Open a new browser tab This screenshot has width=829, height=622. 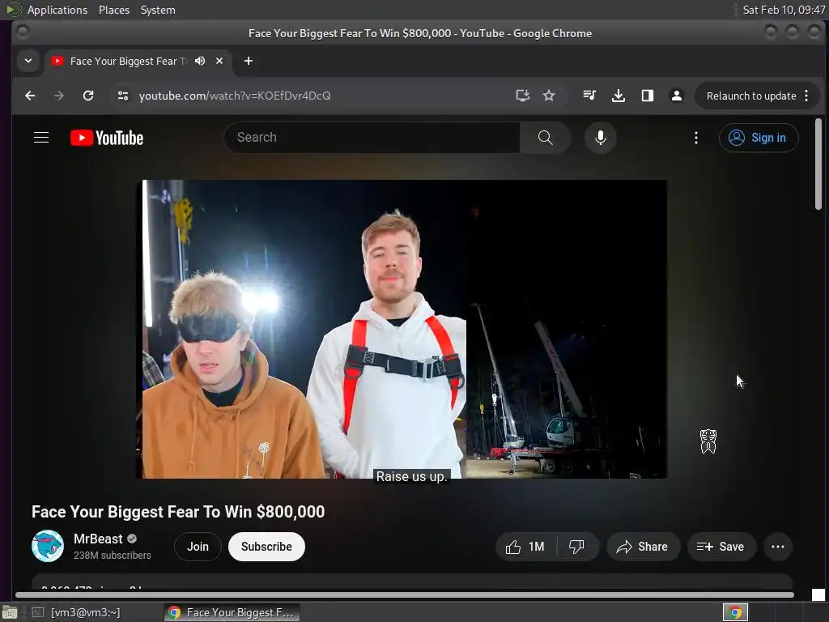pyautogui.click(x=248, y=61)
